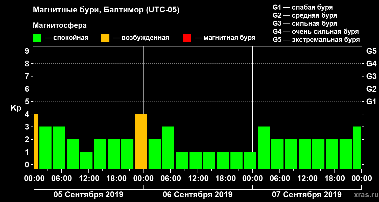The height and width of the screenshot is (202, 379).
Task: Click the date label '07 Сентября 2019'
Action: coord(307,195)
